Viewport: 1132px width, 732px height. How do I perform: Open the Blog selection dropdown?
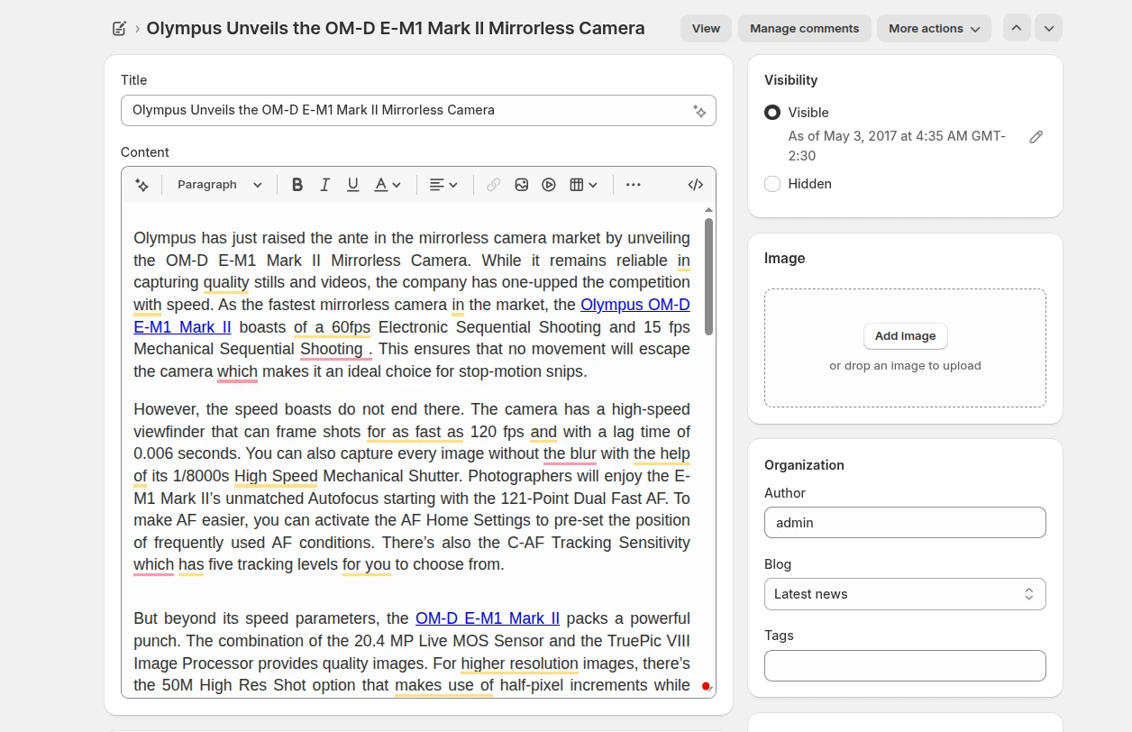coord(905,594)
